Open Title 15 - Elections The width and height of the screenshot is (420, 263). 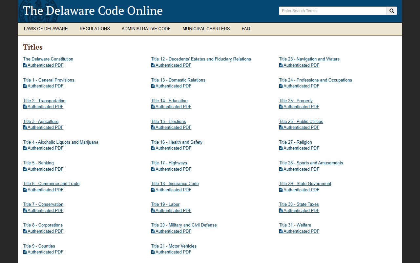[168, 121]
